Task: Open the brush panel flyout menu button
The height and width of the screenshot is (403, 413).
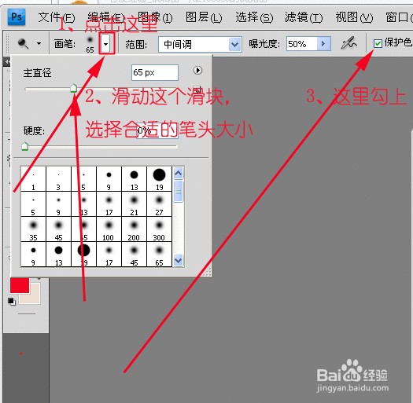Action: click(197, 70)
